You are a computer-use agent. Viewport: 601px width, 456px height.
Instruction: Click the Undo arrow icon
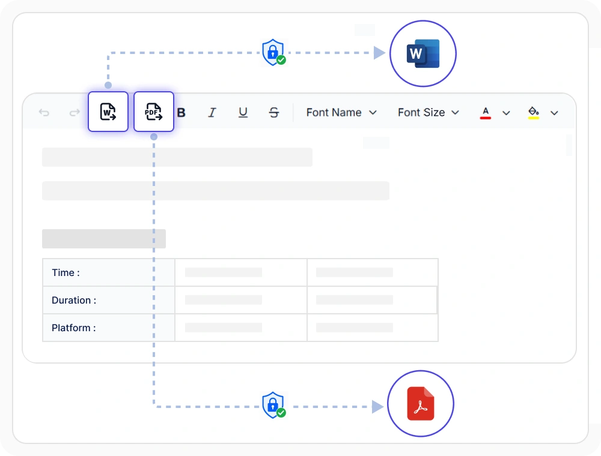[44, 112]
